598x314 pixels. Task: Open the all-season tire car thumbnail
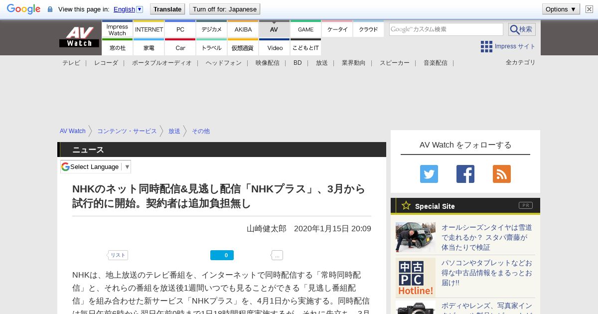point(416,237)
